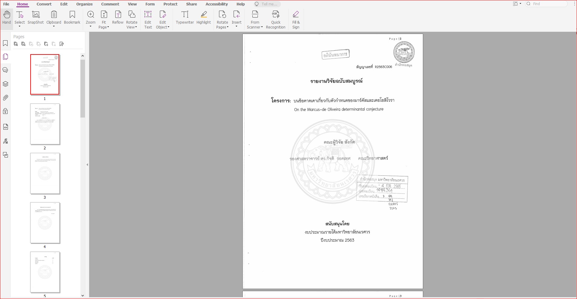Select the Typewriter tool
This screenshot has height=299, width=577.
(185, 18)
